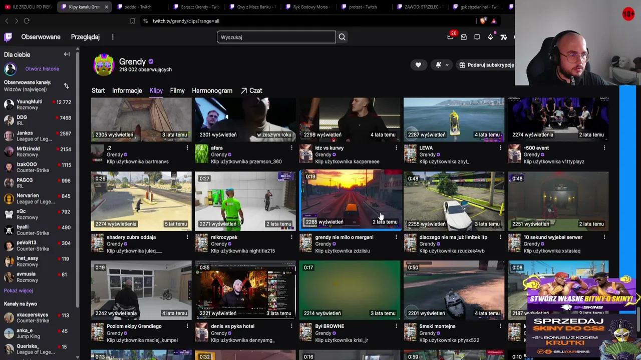Open options for clip 'grendy nie milo o mergani'
The height and width of the screenshot is (360, 641).
396,237
